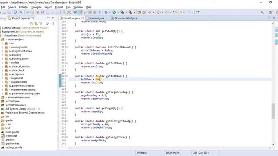Toggle Skip All Breakpoints in toolbar
Screen dimensions: 278x156
(21, 12)
